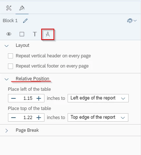141x155 pixels.
Task: Click the Place left of the table label
Action: 29,89
